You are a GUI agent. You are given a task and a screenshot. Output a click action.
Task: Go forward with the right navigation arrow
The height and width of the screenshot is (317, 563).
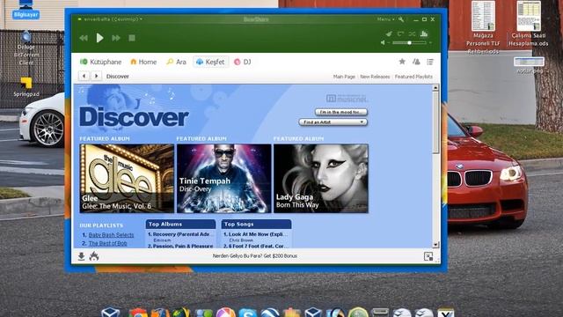pos(96,76)
